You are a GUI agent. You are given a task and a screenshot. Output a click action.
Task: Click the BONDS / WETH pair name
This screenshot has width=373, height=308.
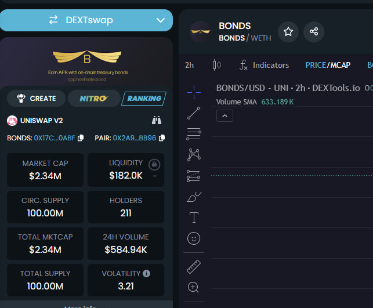[x=245, y=38]
